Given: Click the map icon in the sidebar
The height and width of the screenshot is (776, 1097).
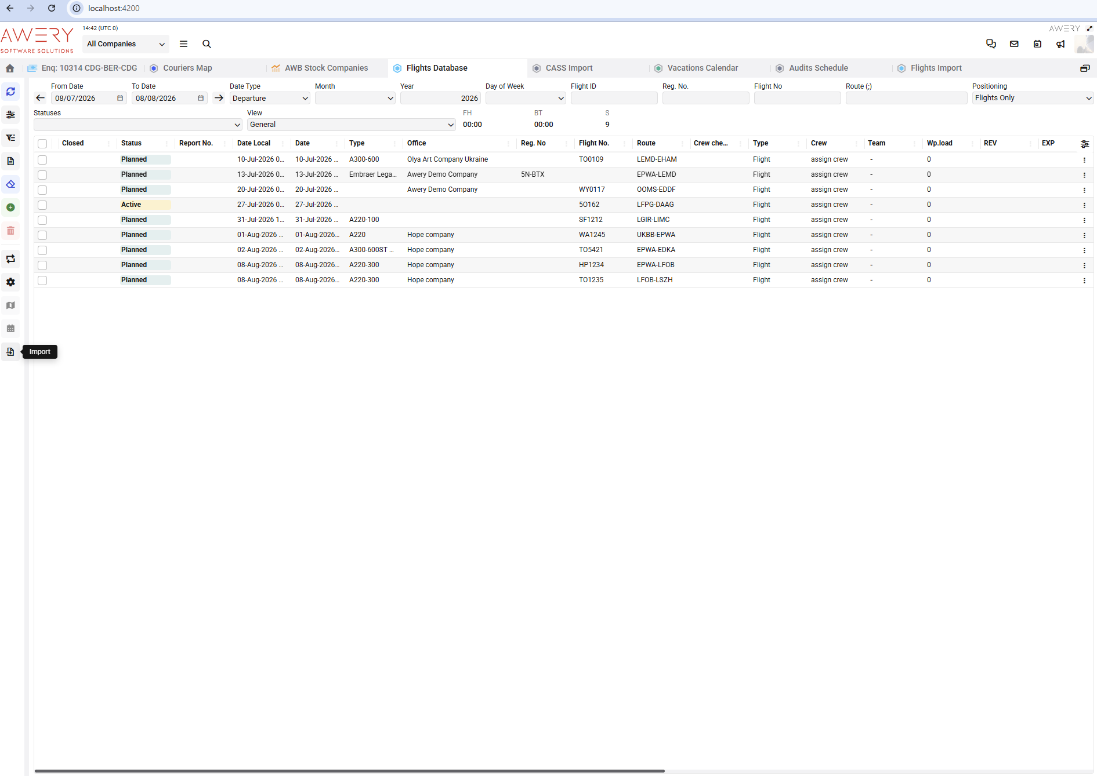Looking at the screenshot, I should [x=10, y=305].
